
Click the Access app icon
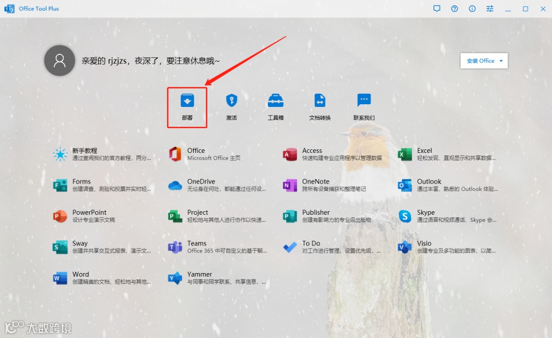pos(290,154)
